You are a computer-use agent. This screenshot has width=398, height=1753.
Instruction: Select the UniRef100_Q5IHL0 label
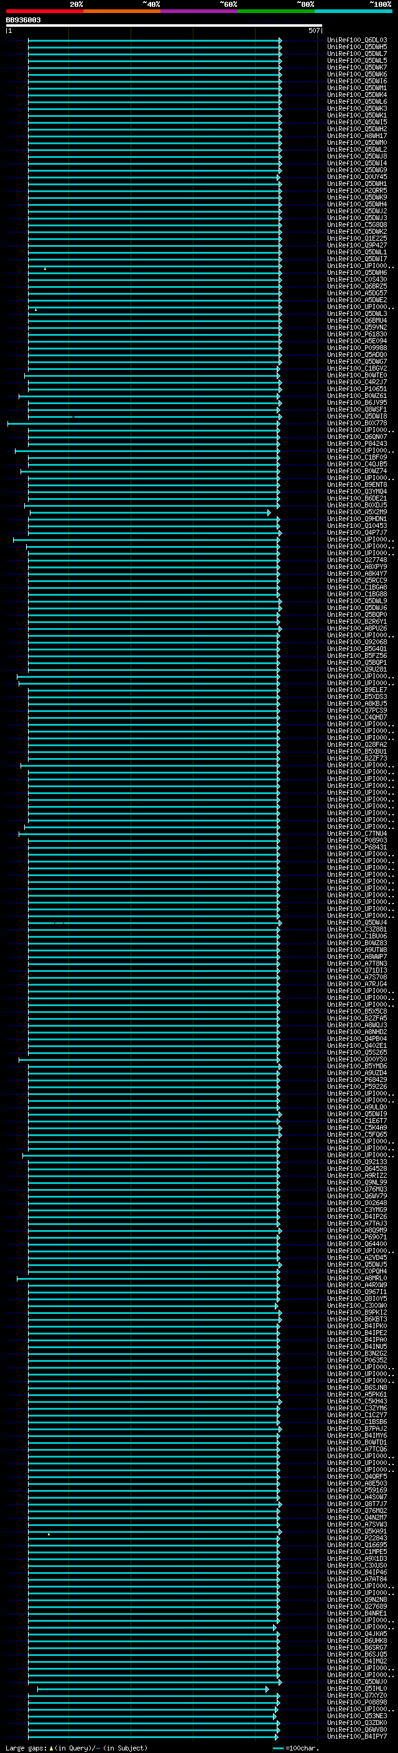[356, 1688]
